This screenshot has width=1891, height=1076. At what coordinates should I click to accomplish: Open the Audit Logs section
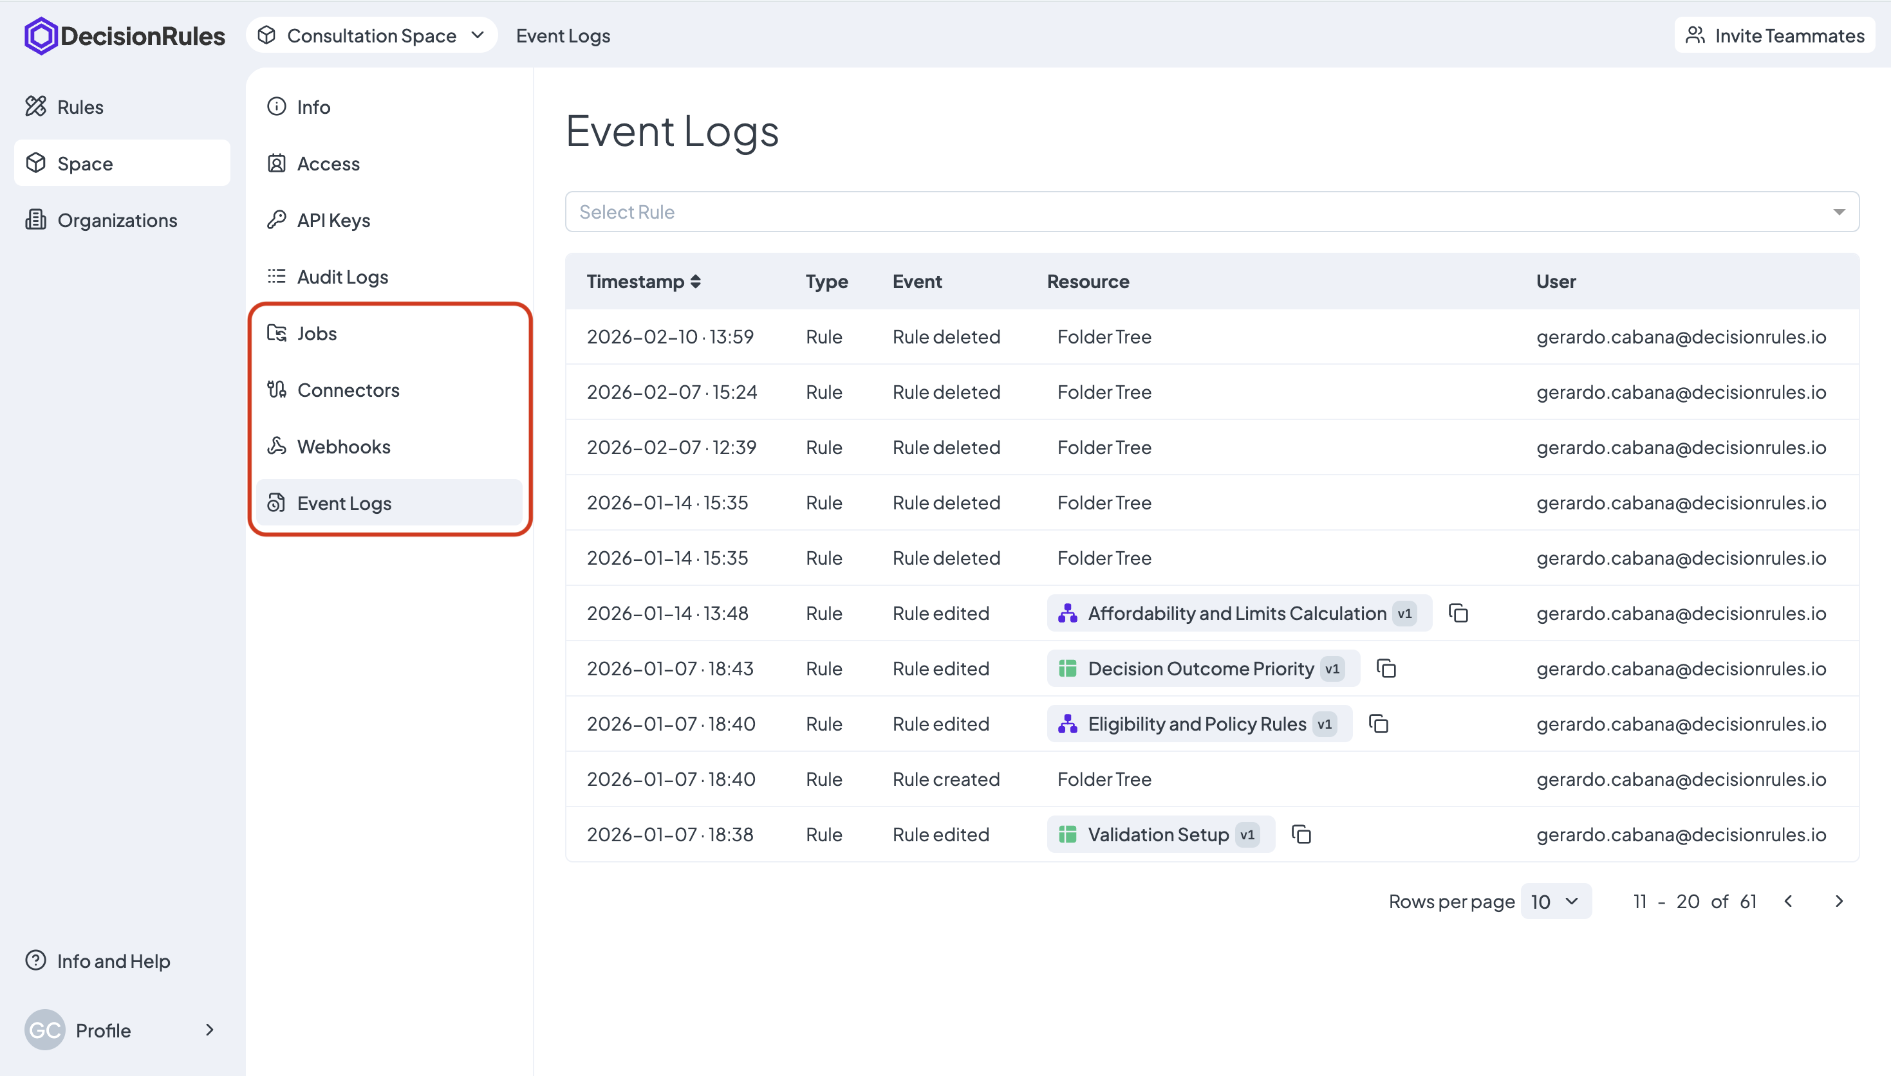pyautogui.click(x=342, y=277)
